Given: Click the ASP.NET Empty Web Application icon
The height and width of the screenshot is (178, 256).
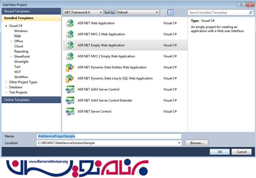Looking at the screenshot, I should tap(70, 45).
